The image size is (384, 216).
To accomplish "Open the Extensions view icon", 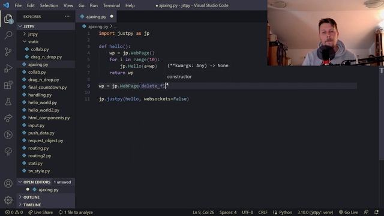I will point(8,85).
